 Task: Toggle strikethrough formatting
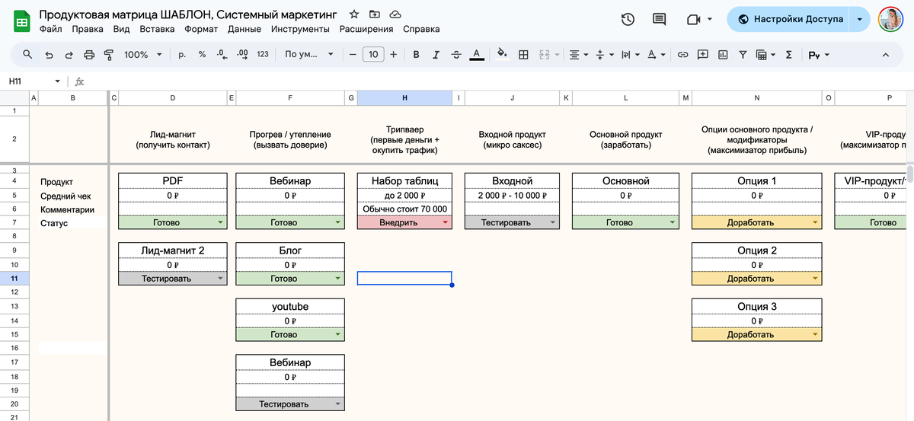point(455,55)
